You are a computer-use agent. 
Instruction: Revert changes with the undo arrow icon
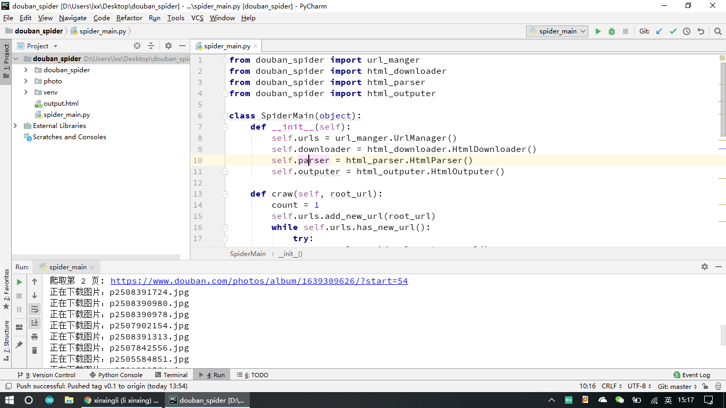[x=700, y=31]
